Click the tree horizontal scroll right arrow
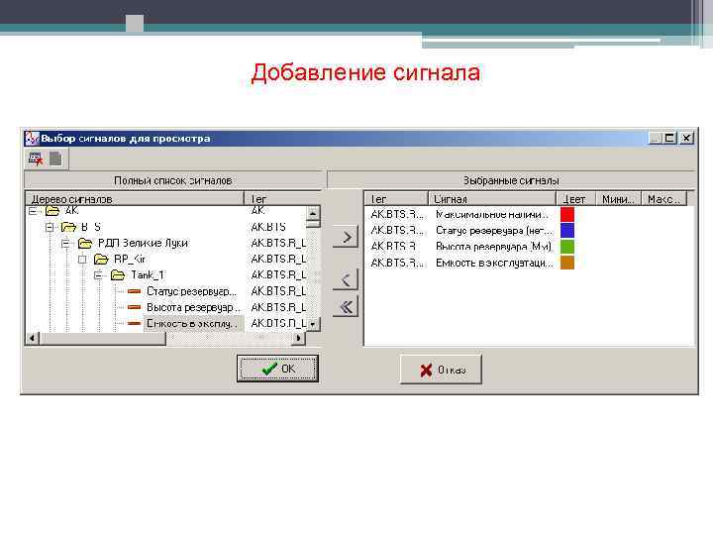713x535 pixels. point(298,339)
